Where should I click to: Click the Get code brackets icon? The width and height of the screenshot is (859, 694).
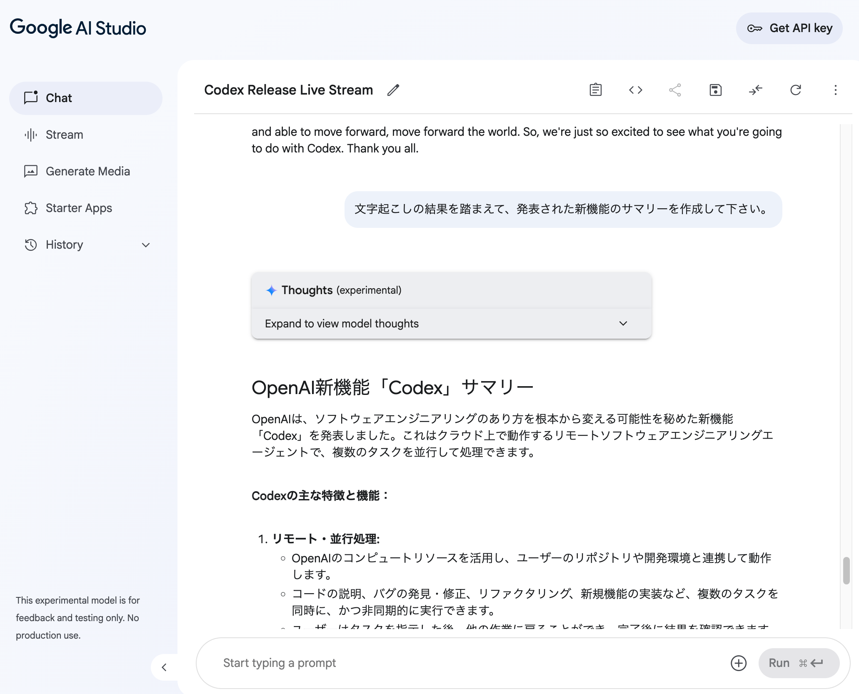pos(635,90)
